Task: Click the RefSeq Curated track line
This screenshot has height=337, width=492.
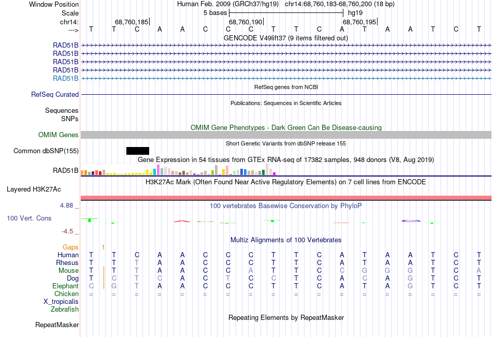Action: [x=286, y=94]
